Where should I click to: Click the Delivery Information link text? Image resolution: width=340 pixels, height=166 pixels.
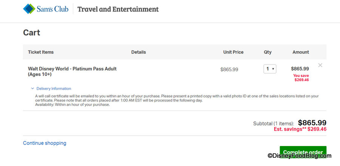click(54, 89)
